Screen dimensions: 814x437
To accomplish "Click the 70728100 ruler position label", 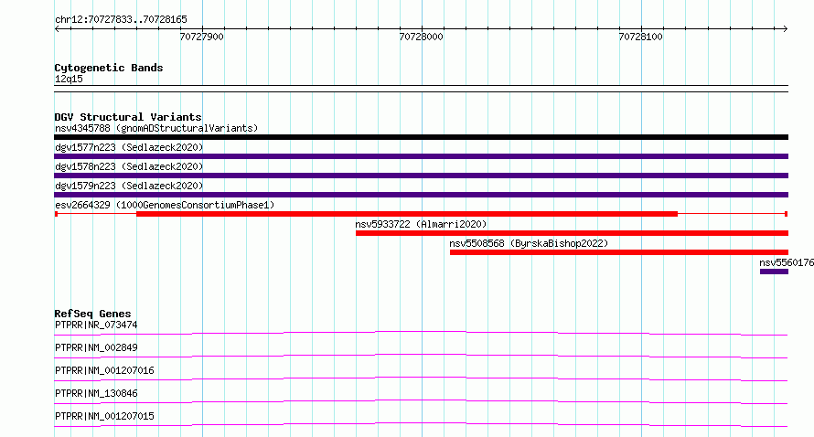I will click(640, 37).
